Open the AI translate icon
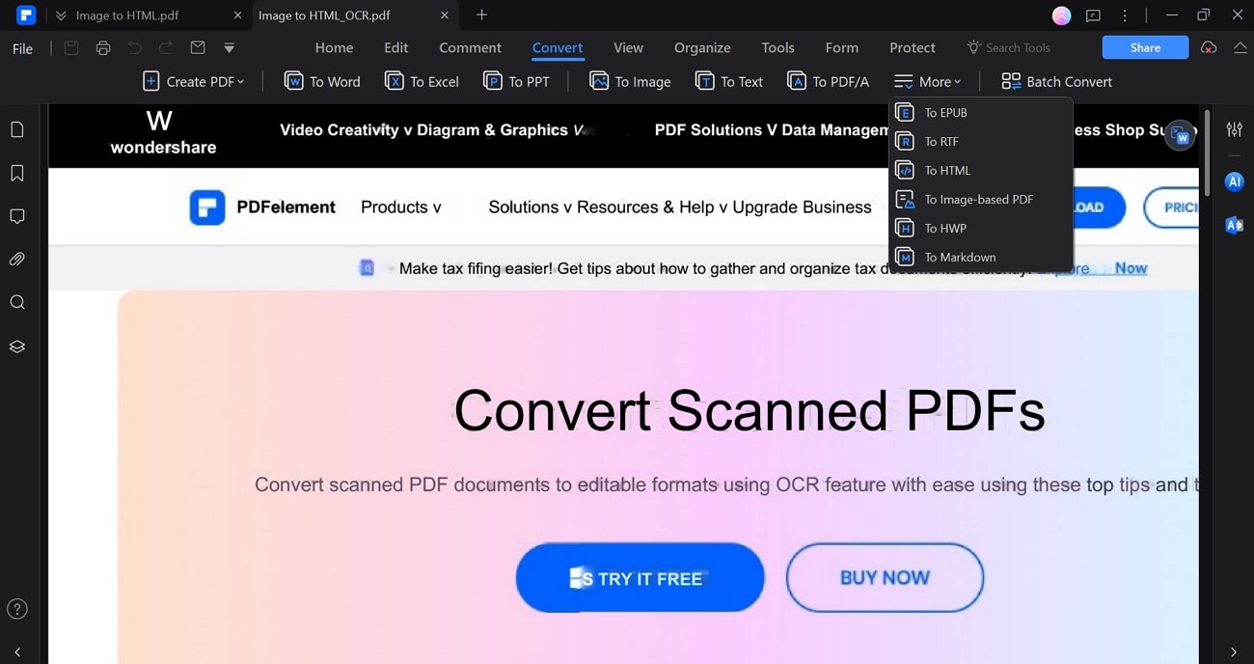Viewport: 1254px width, 664px height. tap(1234, 225)
